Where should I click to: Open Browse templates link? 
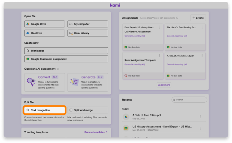pos(95,132)
